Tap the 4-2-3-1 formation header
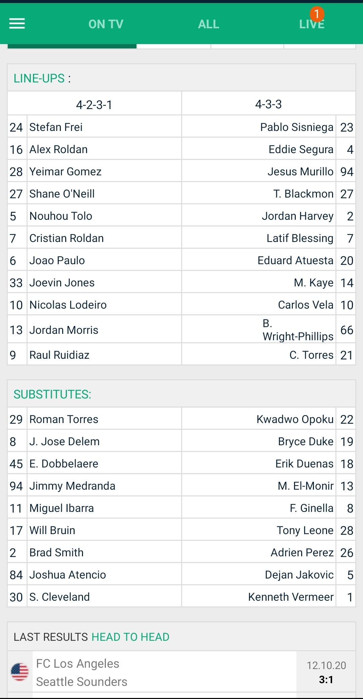The image size is (363, 699). pyautogui.click(x=94, y=104)
